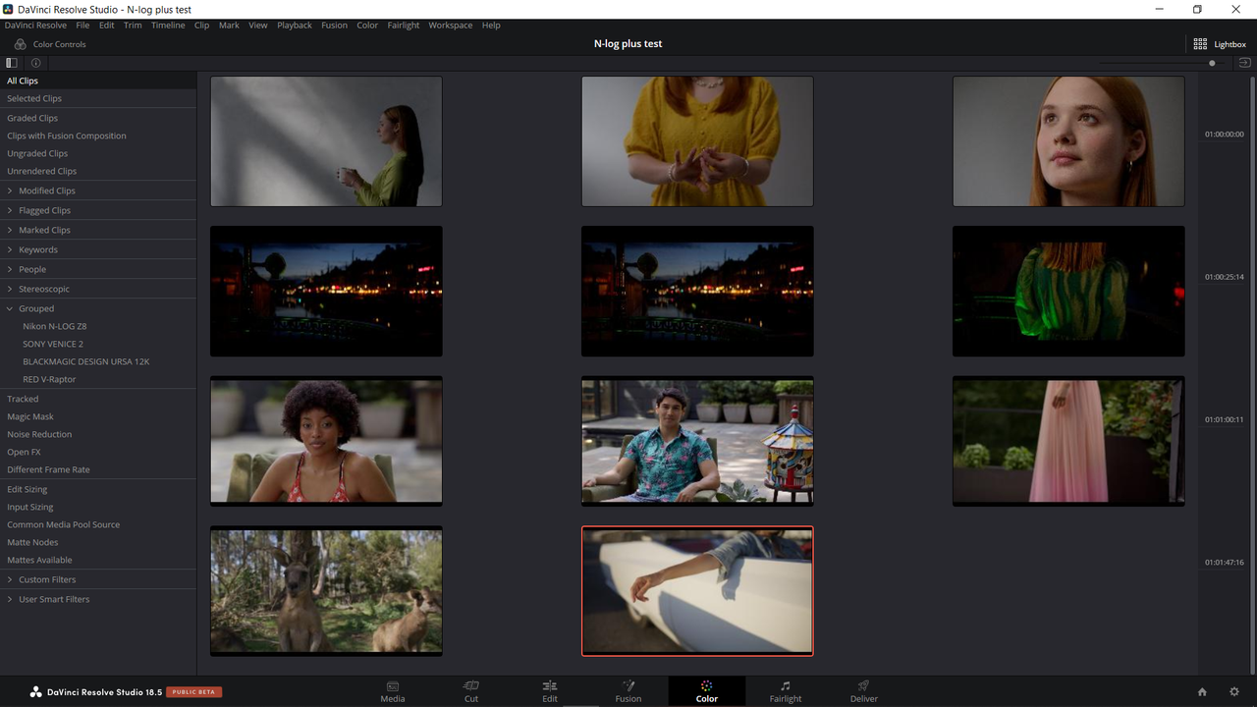Click the project manager home icon
1257x707 pixels.
click(x=1202, y=692)
